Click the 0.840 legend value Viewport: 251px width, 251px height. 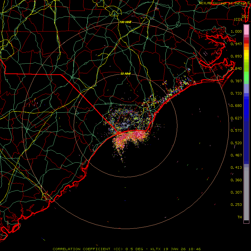click(236, 69)
